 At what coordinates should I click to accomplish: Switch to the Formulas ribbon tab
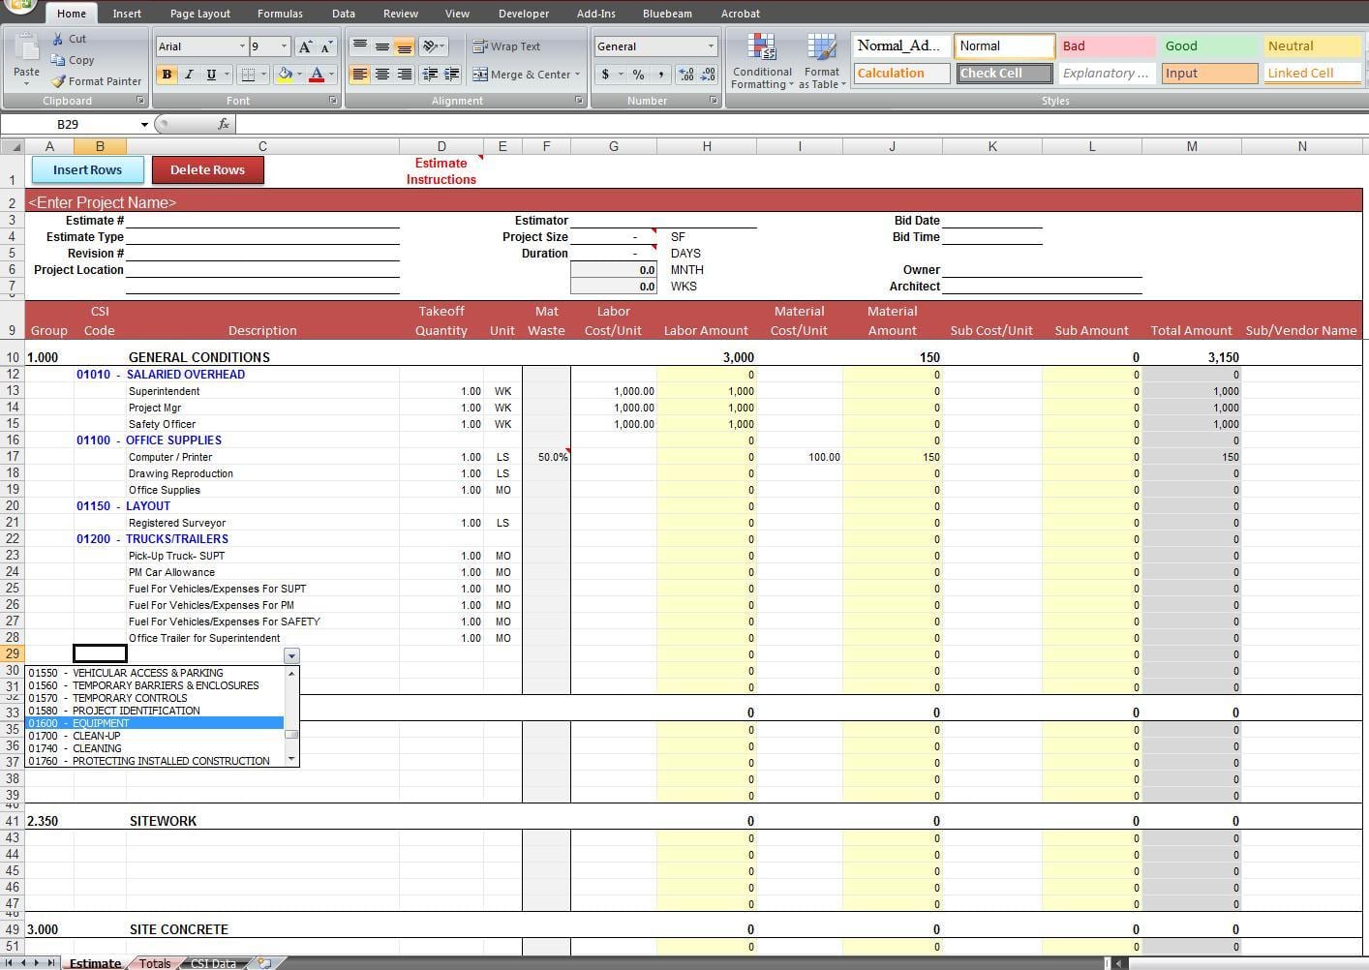tap(280, 13)
